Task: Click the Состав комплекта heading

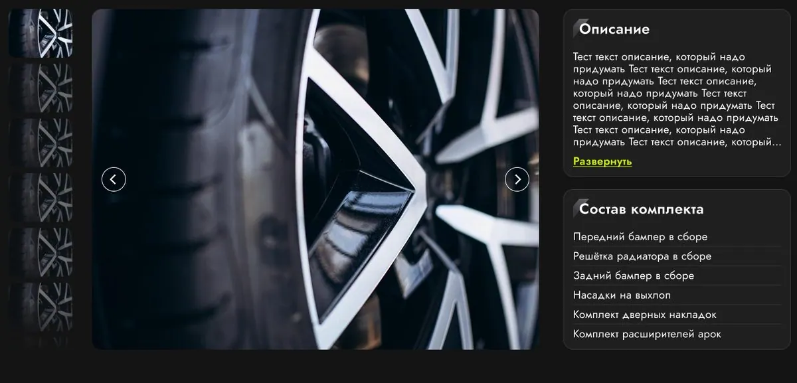Action: pyautogui.click(x=642, y=210)
